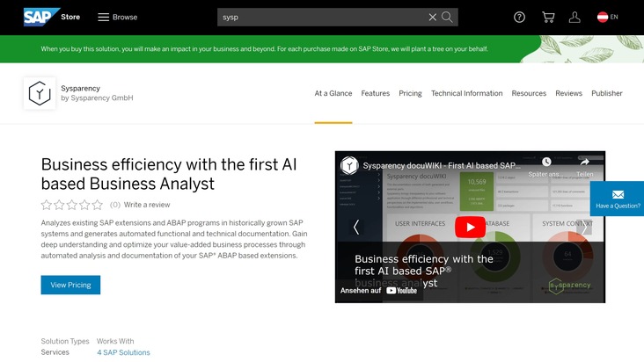The height and width of the screenshot is (362, 644).
Task: Click the Sysparency product name
Action: pos(81,88)
